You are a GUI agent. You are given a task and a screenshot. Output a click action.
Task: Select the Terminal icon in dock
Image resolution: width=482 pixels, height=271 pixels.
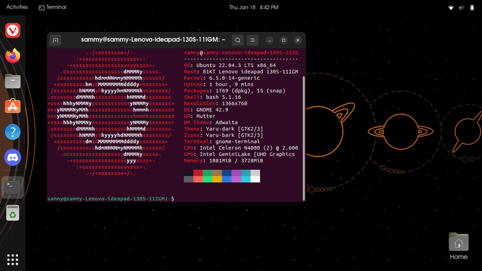(x=13, y=187)
